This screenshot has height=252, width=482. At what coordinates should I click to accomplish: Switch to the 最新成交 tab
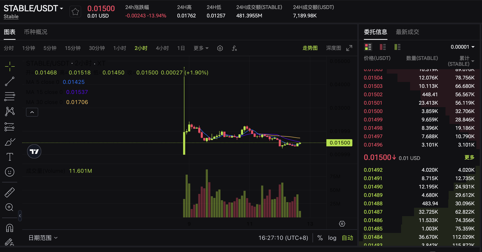click(x=407, y=32)
